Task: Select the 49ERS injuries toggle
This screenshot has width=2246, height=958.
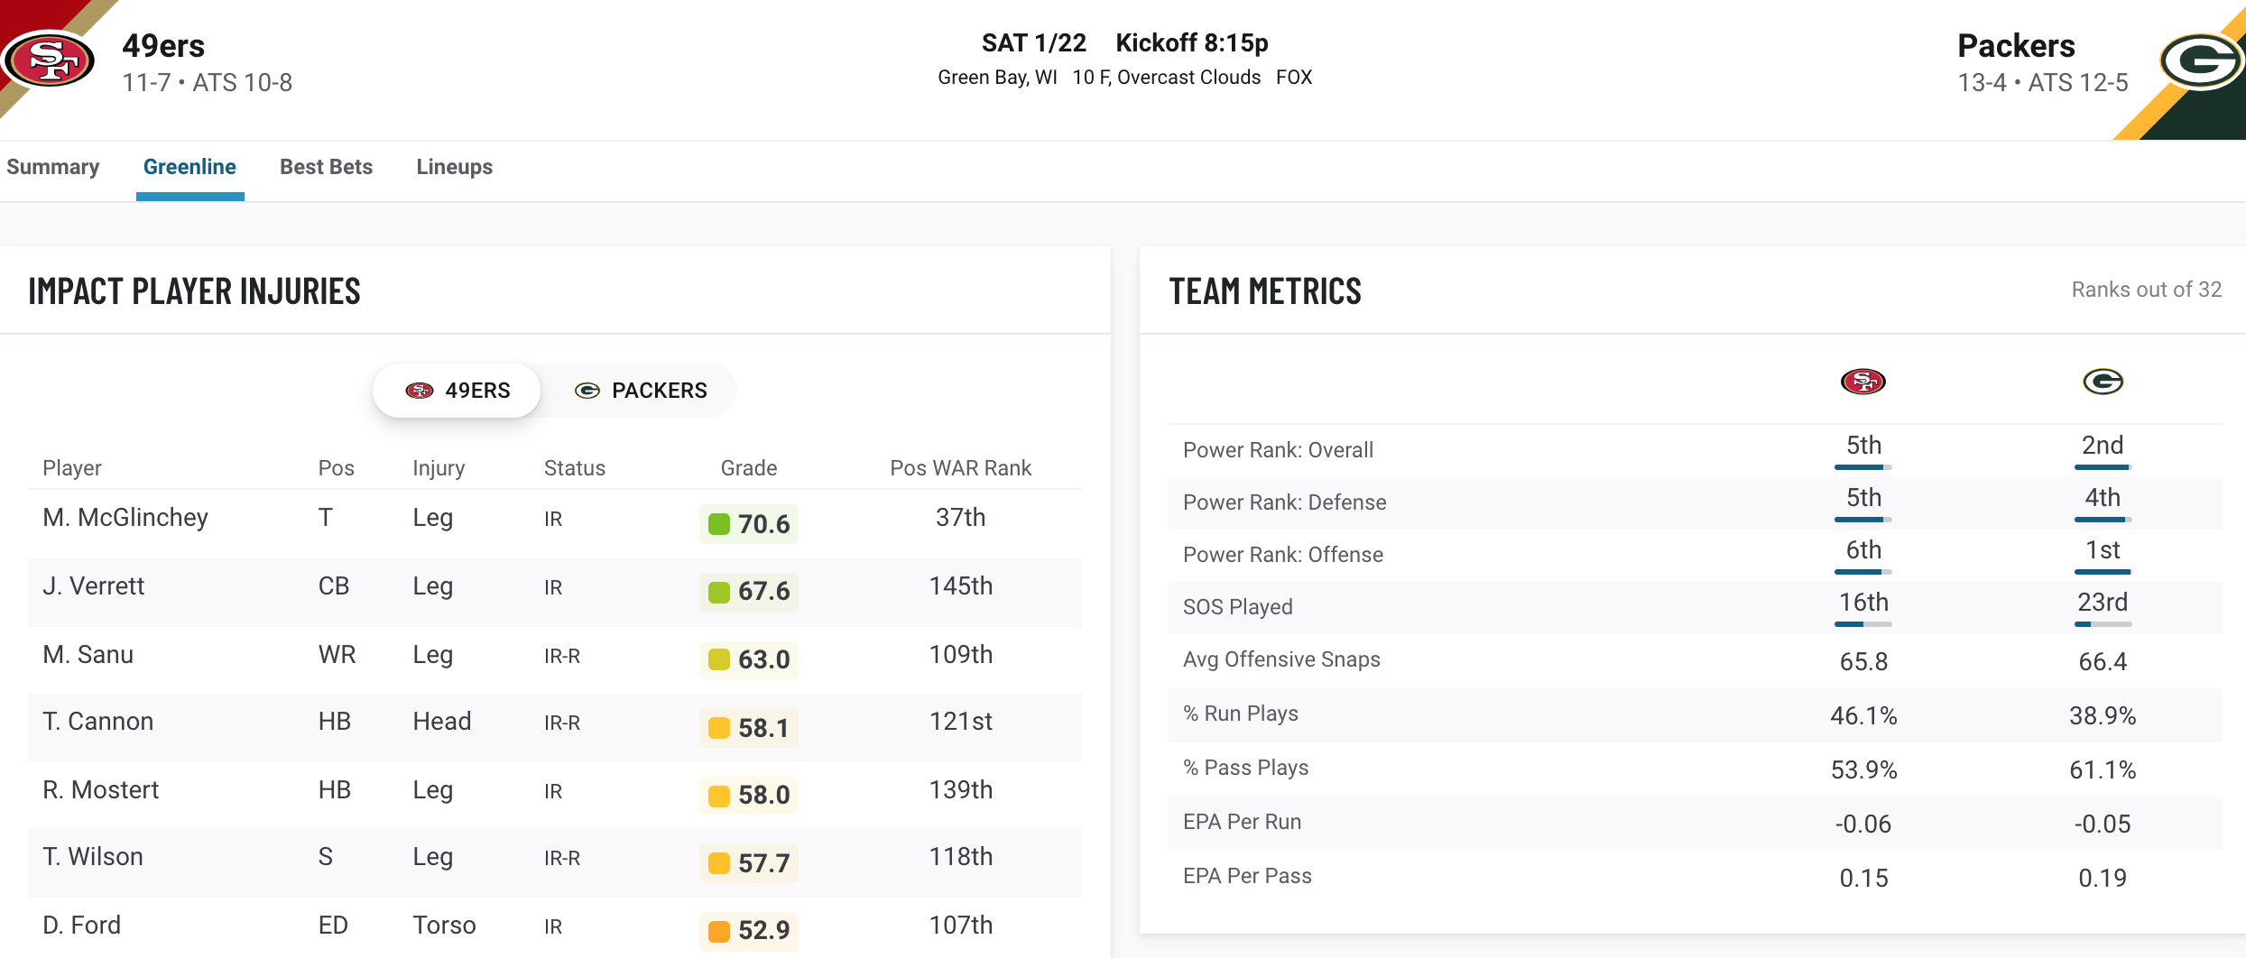Action: coord(457,391)
